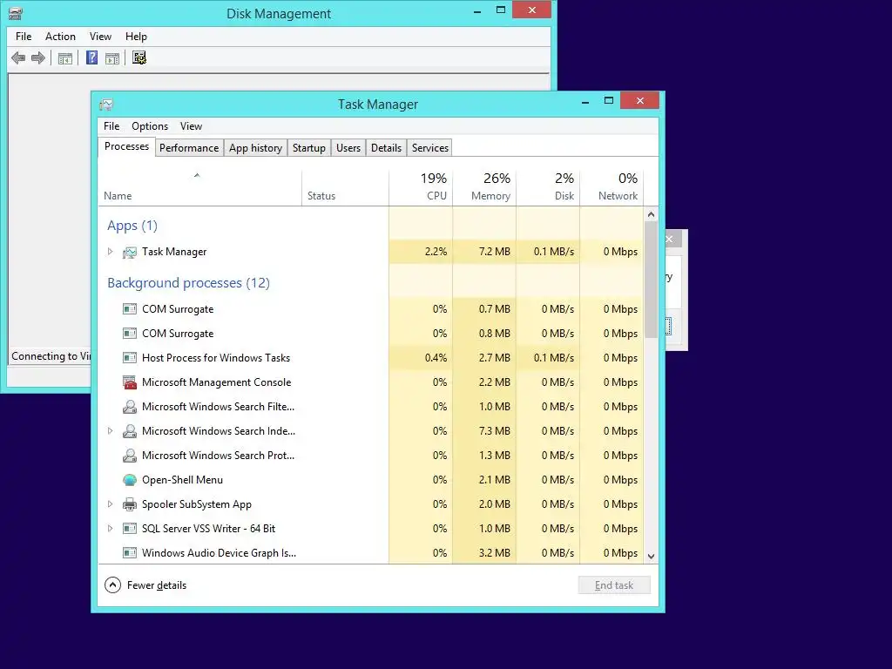892x669 pixels.
Task: Switch to the App history tab
Action: 255,148
